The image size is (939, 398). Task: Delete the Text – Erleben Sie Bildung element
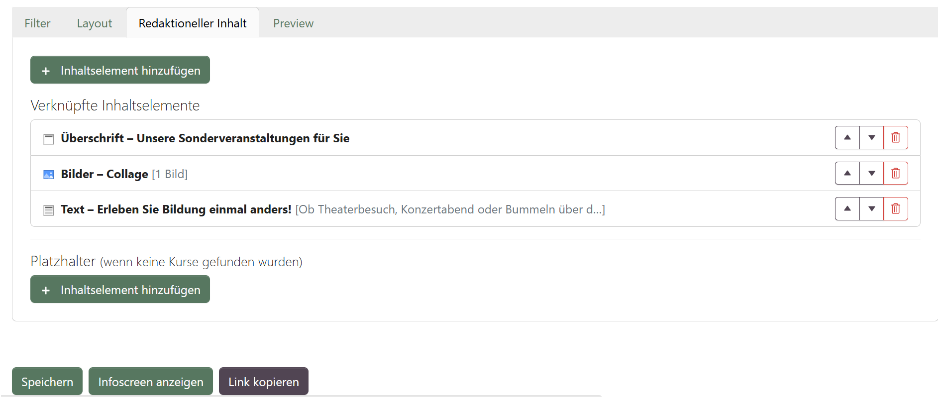tap(896, 208)
